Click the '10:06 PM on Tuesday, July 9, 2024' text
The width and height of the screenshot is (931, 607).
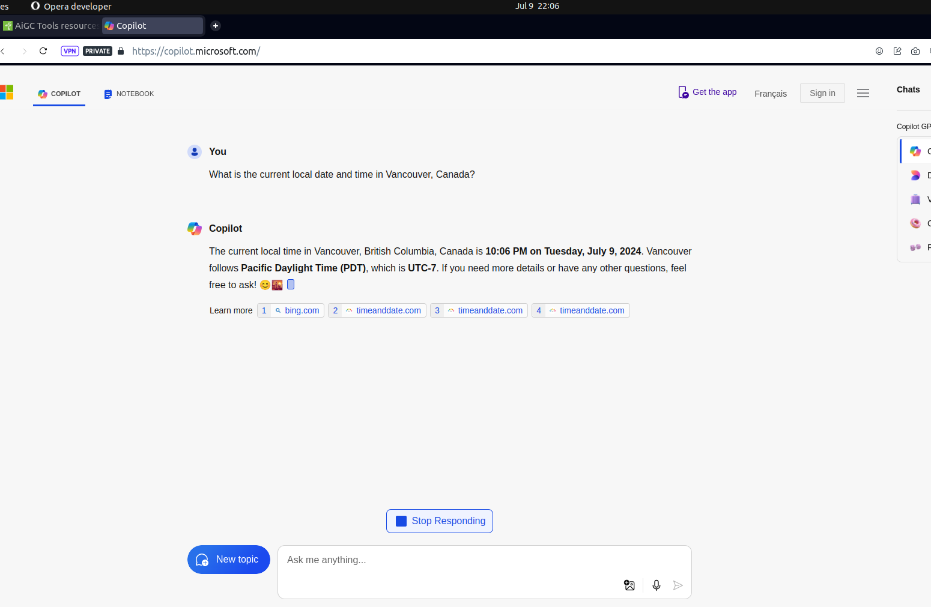click(x=563, y=252)
